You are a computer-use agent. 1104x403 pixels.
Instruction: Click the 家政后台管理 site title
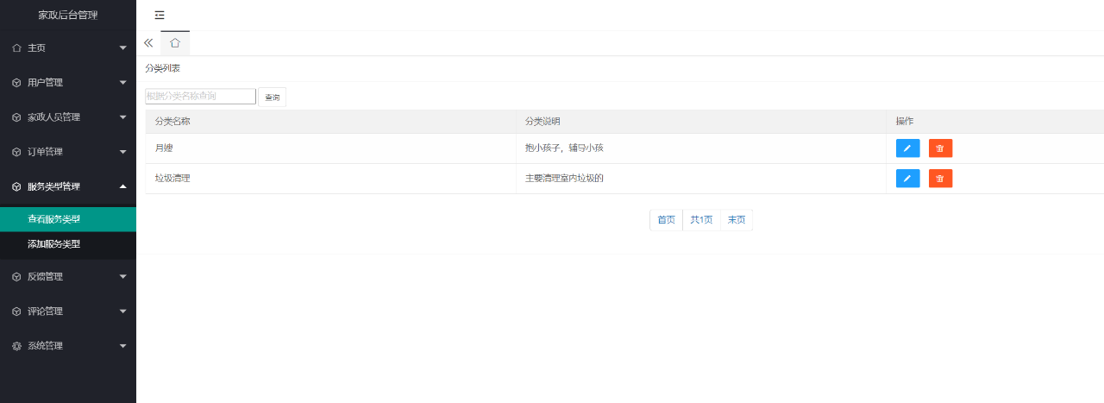pos(68,16)
